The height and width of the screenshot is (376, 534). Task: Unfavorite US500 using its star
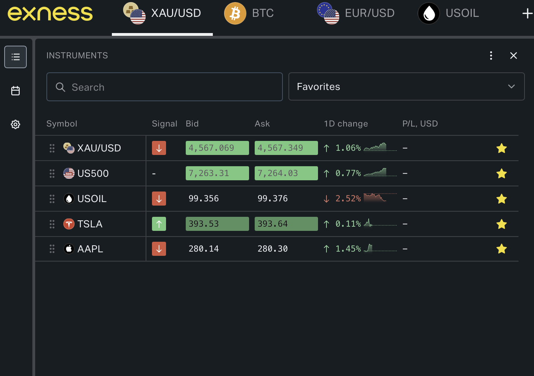point(502,174)
